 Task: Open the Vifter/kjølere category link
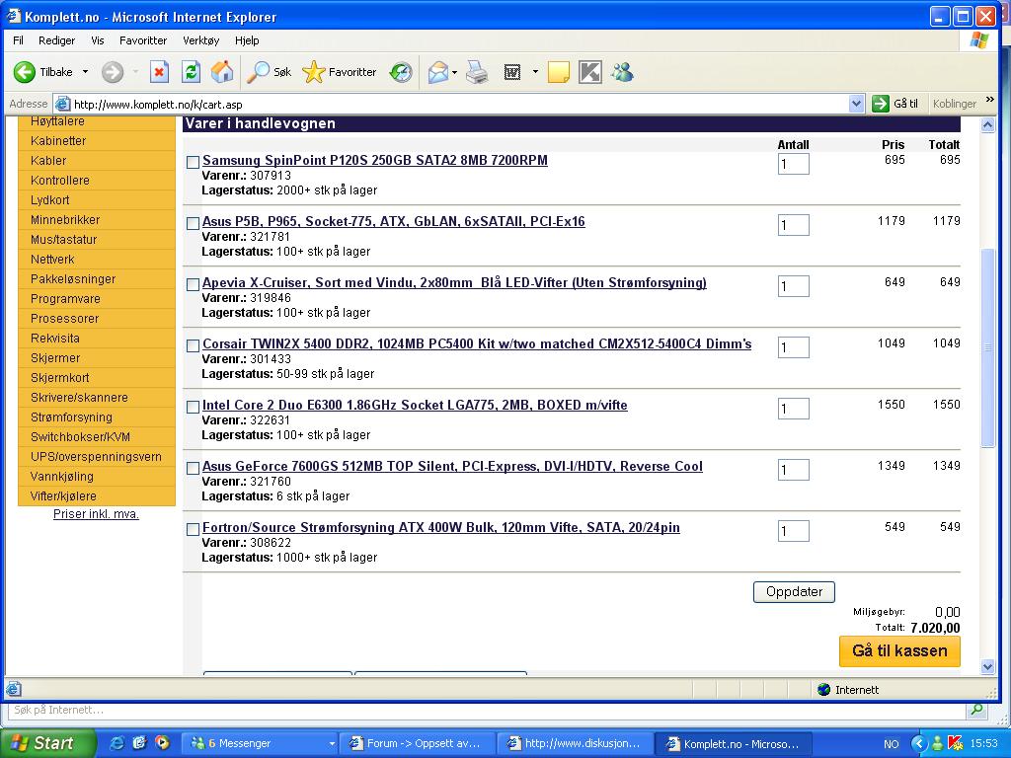[63, 496]
